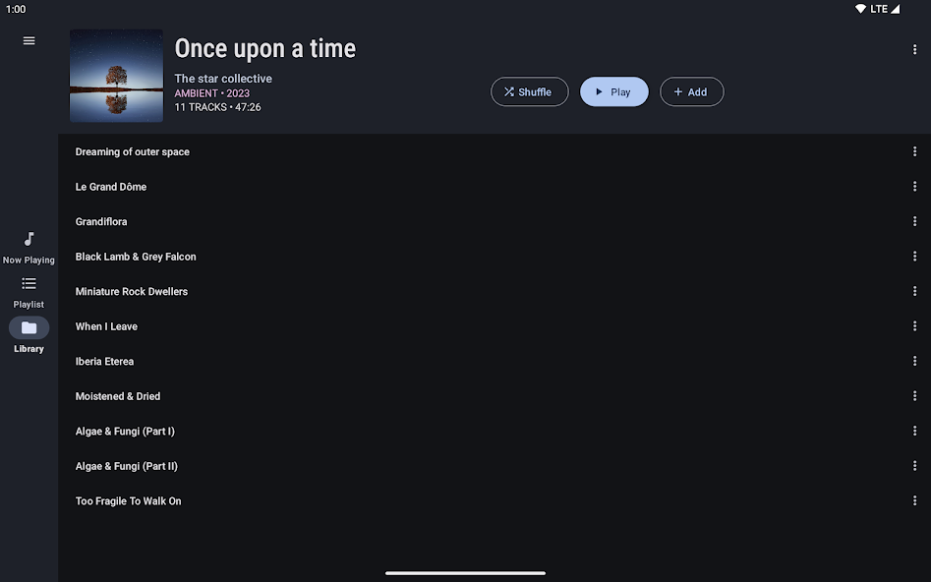Open the Library folder view
The image size is (931, 582).
29,336
